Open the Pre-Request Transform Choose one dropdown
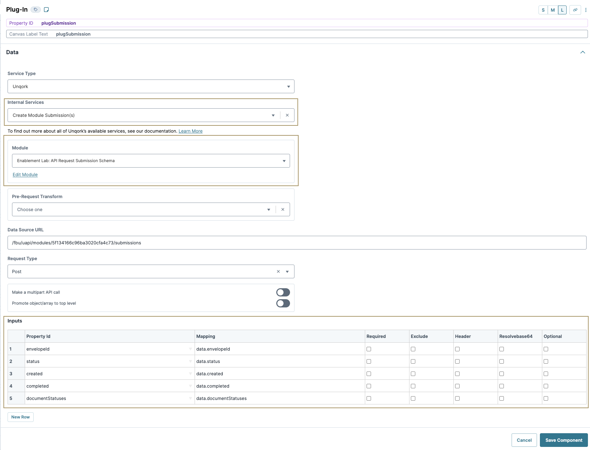 pos(268,209)
